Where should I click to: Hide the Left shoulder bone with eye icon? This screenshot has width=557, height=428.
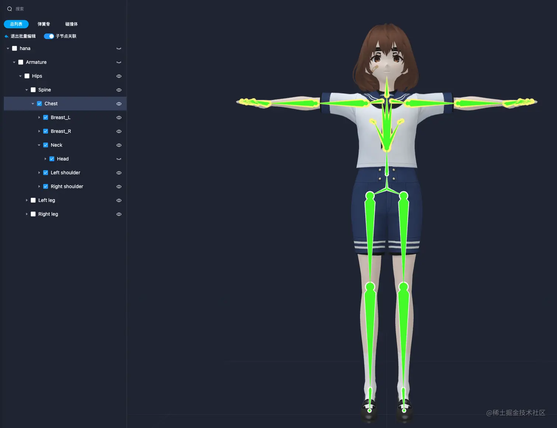(x=119, y=173)
